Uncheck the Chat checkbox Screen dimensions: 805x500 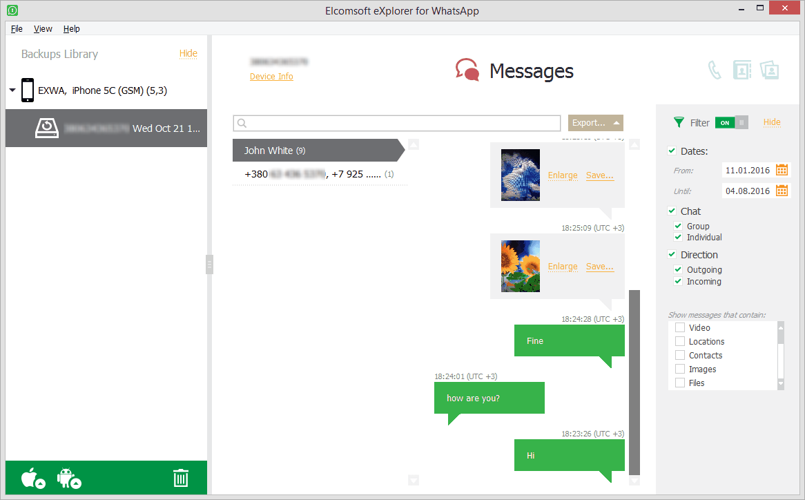(672, 211)
